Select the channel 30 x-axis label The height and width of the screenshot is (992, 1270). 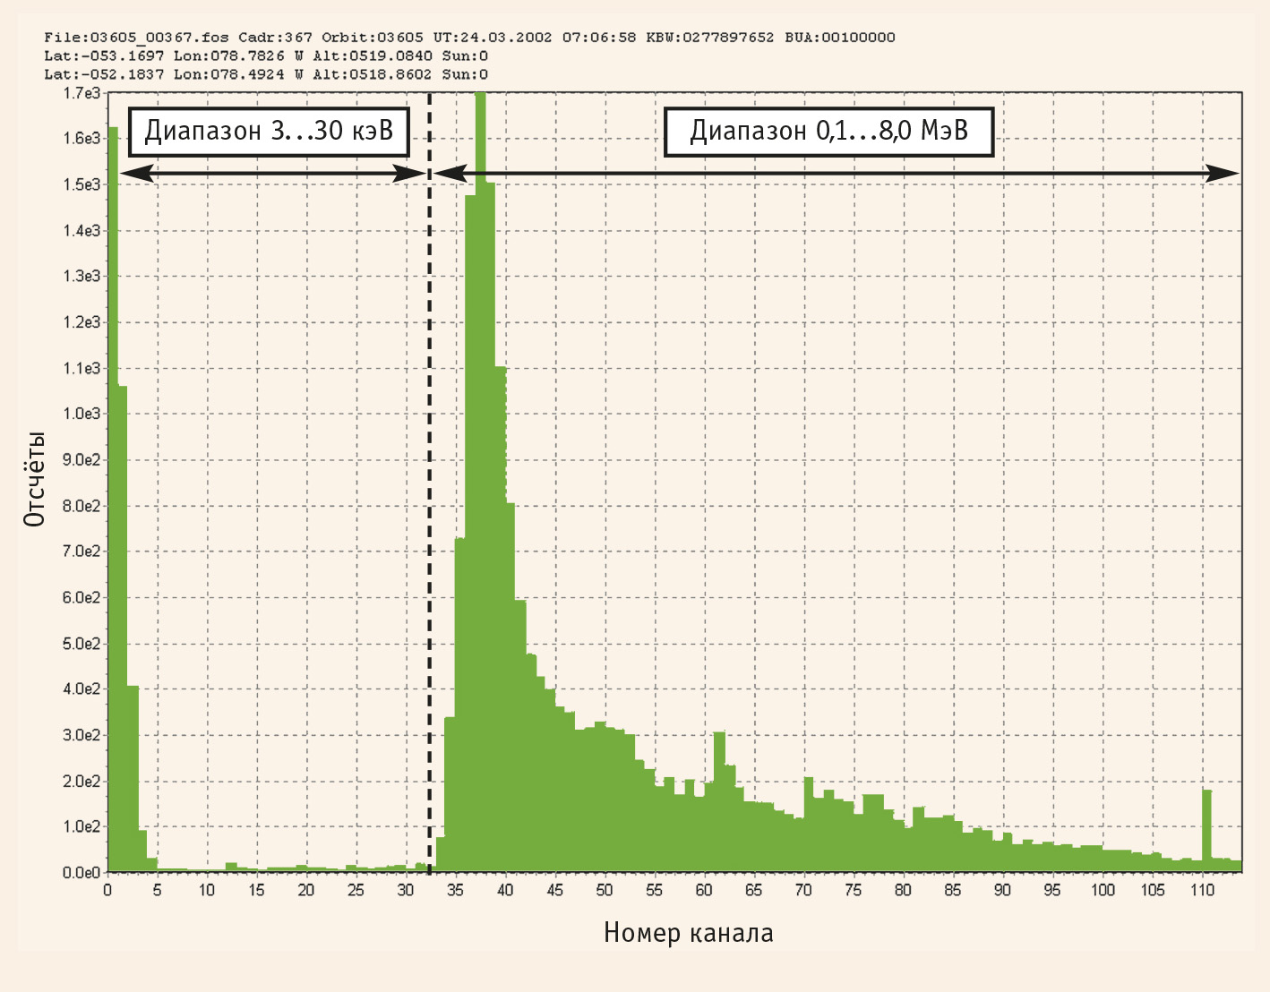406,890
